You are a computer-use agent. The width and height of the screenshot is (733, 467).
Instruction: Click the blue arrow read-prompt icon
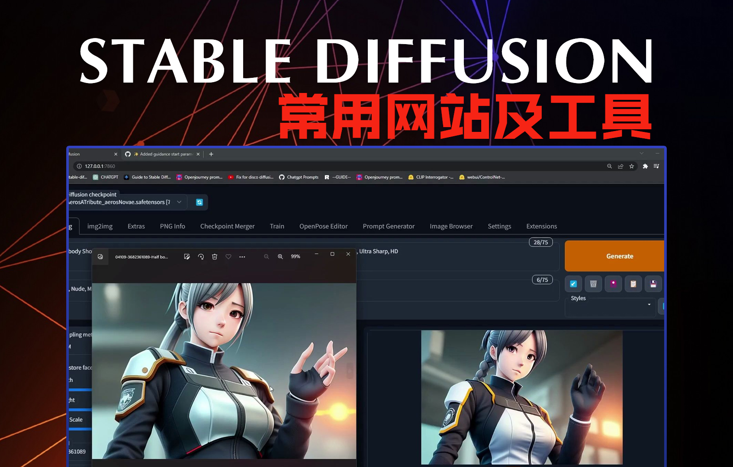(573, 284)
